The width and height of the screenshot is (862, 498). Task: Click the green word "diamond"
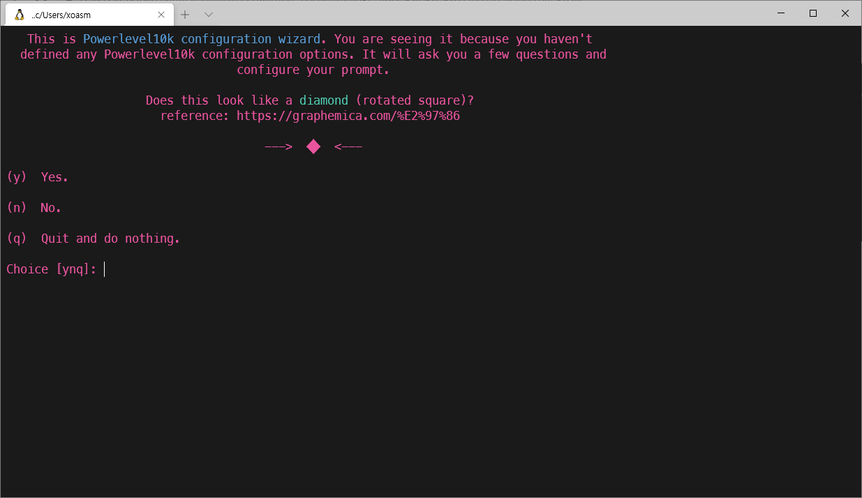[324, 100]
